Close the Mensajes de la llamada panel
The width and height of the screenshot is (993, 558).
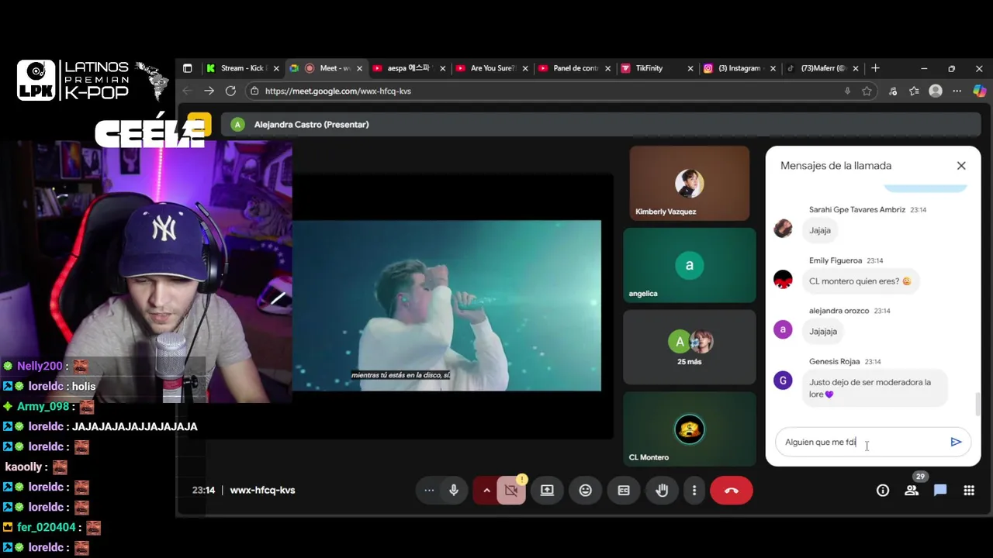[x=961, y=165]
